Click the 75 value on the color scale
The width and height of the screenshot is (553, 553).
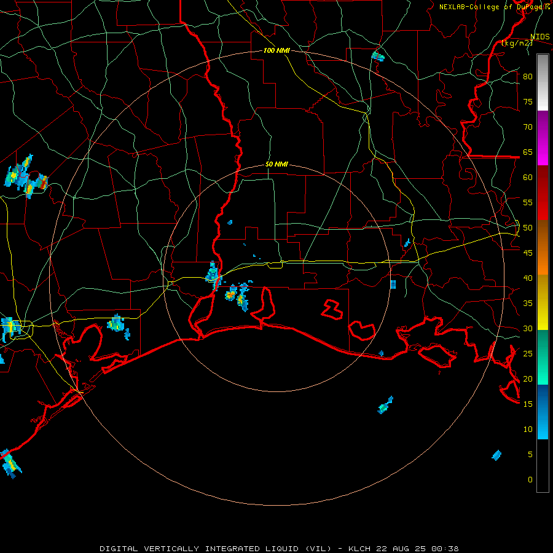point(528,102)
